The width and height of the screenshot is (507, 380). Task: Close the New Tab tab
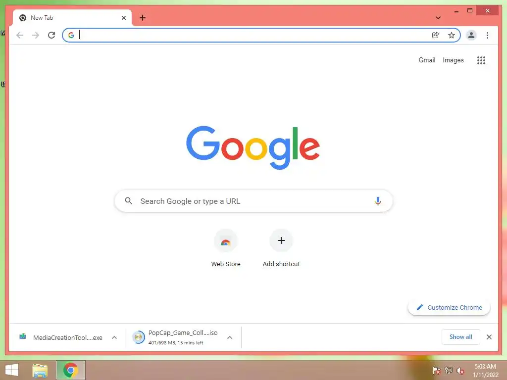[x=123, y=18]
